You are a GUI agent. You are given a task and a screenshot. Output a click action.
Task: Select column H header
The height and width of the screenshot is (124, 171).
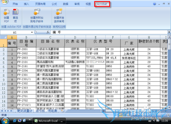click(149, 37)
